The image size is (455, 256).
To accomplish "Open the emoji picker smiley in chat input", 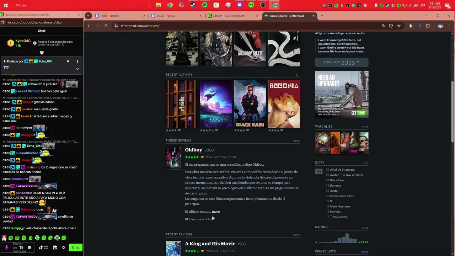I will [29, 247].
